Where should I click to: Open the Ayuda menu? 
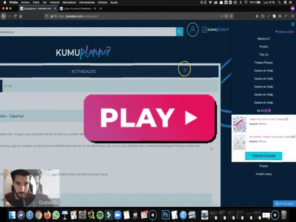pyautogui.click(x=114, y=2)
